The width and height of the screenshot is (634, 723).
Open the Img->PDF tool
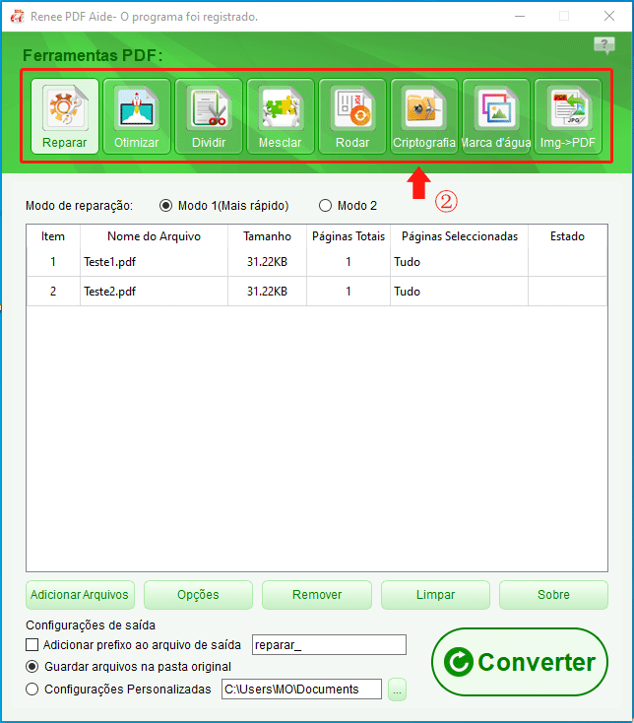568,115
